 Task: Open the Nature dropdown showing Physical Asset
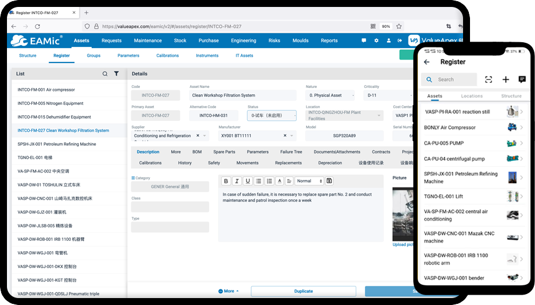pos(331,95)
